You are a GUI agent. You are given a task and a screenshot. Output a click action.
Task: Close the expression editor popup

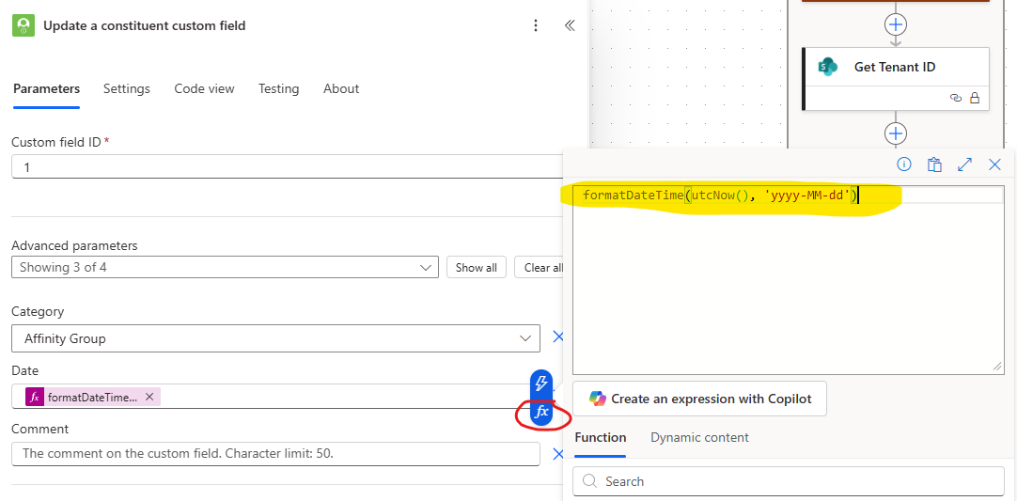tap(994, 164)
